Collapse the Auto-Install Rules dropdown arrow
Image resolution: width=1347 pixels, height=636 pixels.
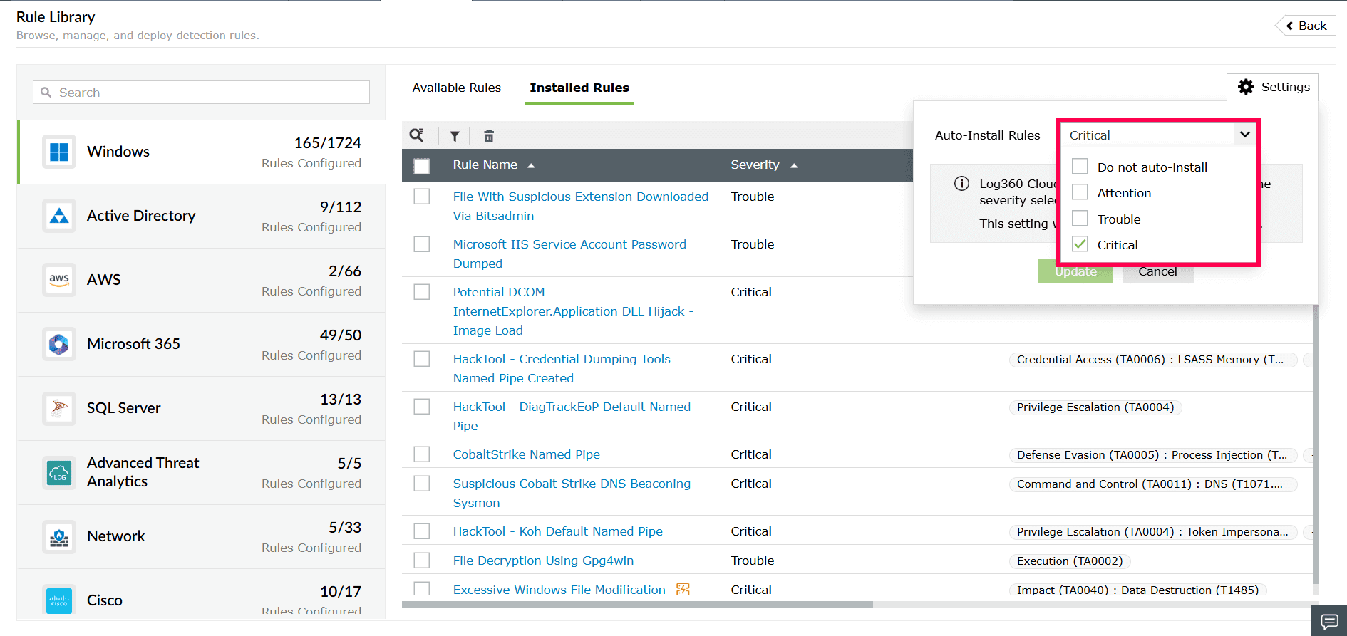pos(1244,135)
